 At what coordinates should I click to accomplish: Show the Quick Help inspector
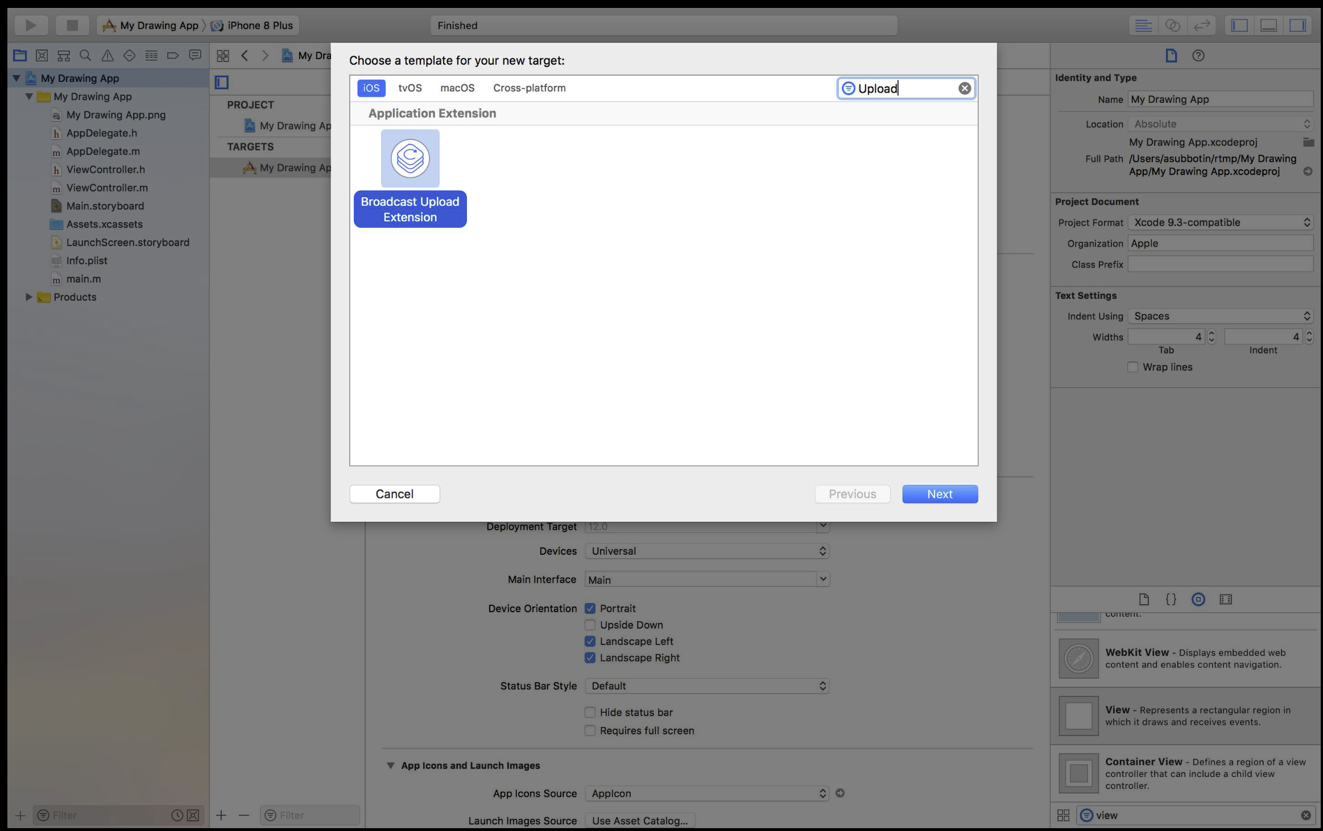point(1198,55)
